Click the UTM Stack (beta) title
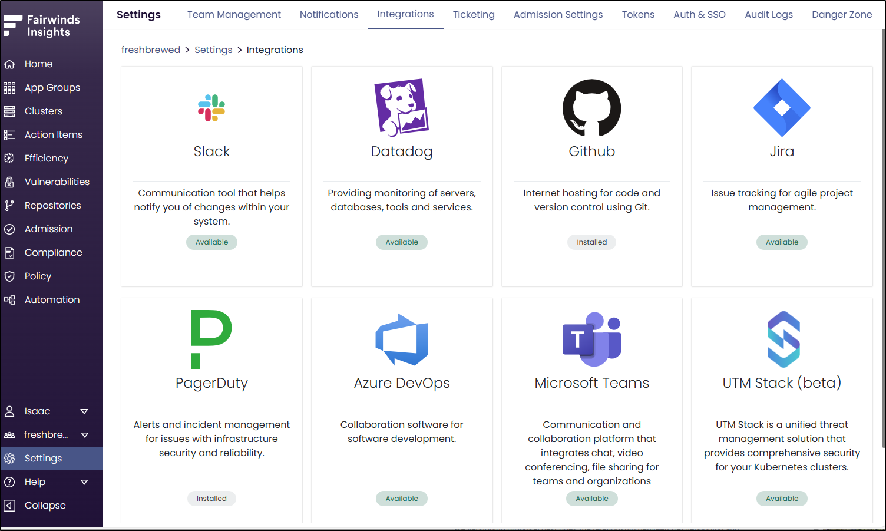 782,383
